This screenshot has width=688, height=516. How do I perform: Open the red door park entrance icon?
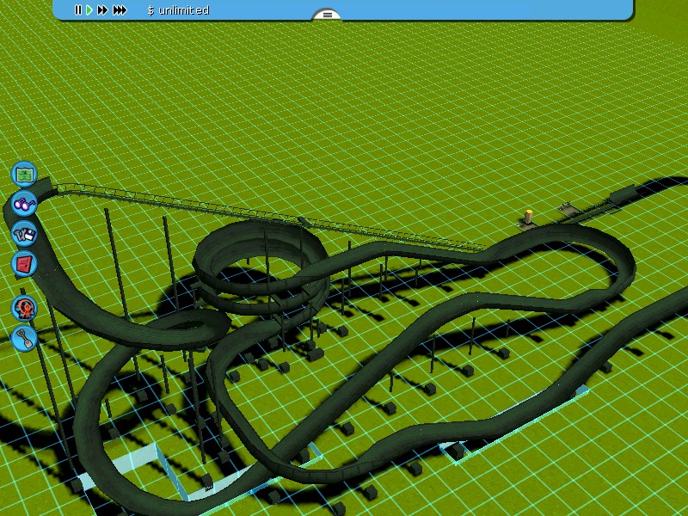pos(24,263)
